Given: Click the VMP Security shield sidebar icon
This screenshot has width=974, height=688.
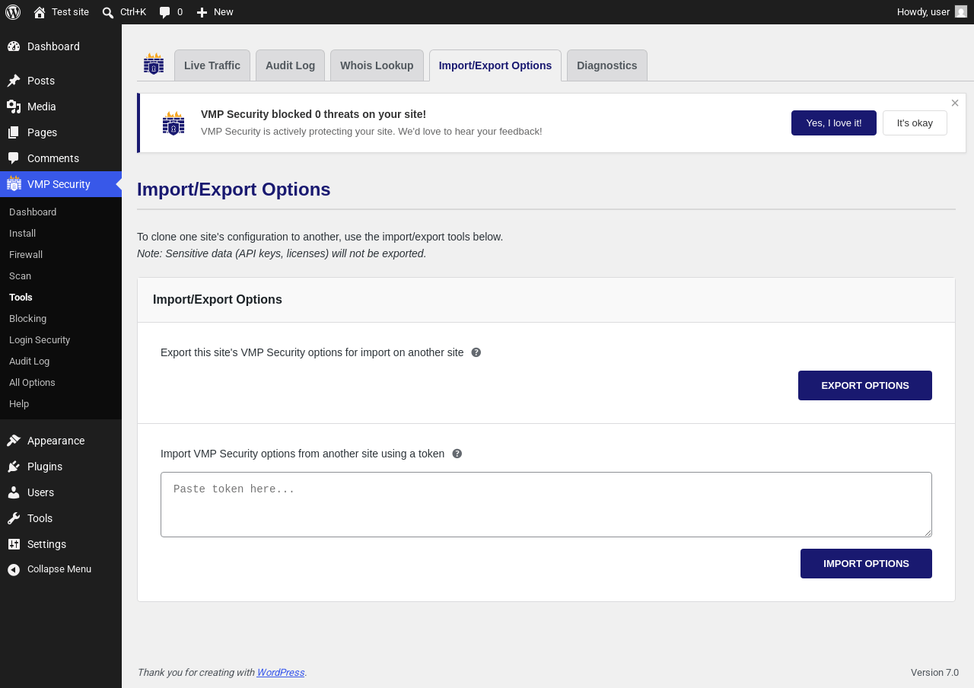Looking at the screenshot, I should [x=14, y=183].
